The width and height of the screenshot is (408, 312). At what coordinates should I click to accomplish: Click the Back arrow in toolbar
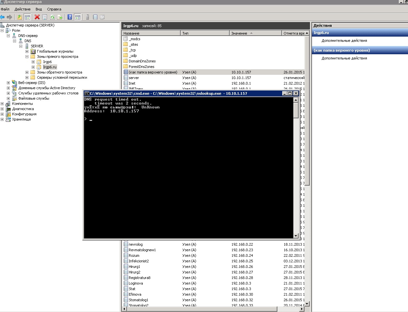pyautogui.click(x=3, y=17)
